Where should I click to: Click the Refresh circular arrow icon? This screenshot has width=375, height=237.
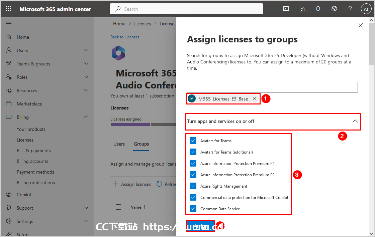tap(159, 184)
